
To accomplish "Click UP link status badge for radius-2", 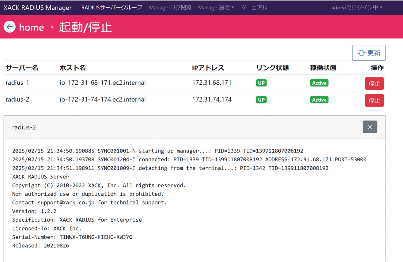I will [x=261, y=100].
